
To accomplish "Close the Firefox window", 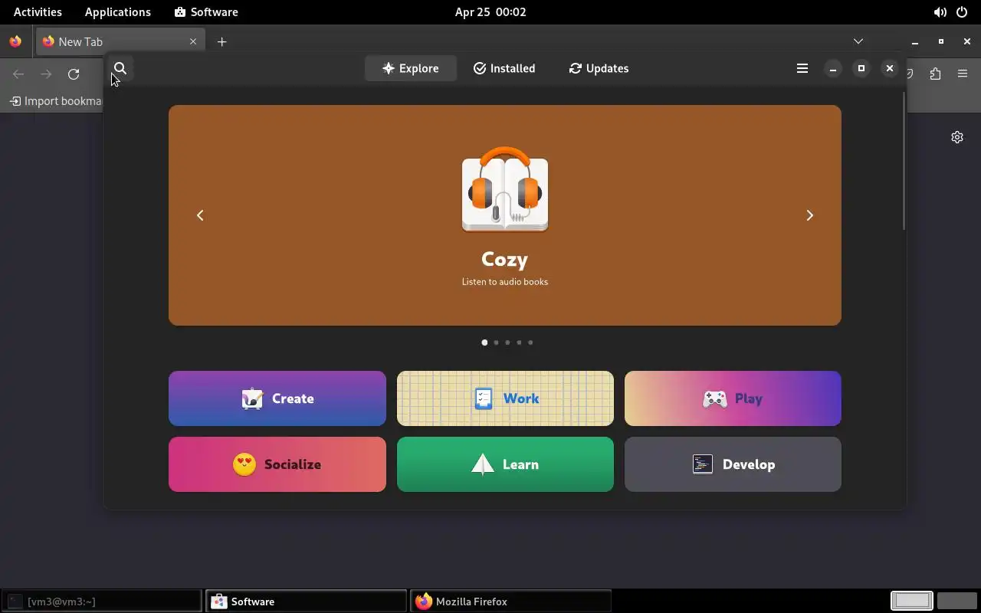I will point(967,41).
